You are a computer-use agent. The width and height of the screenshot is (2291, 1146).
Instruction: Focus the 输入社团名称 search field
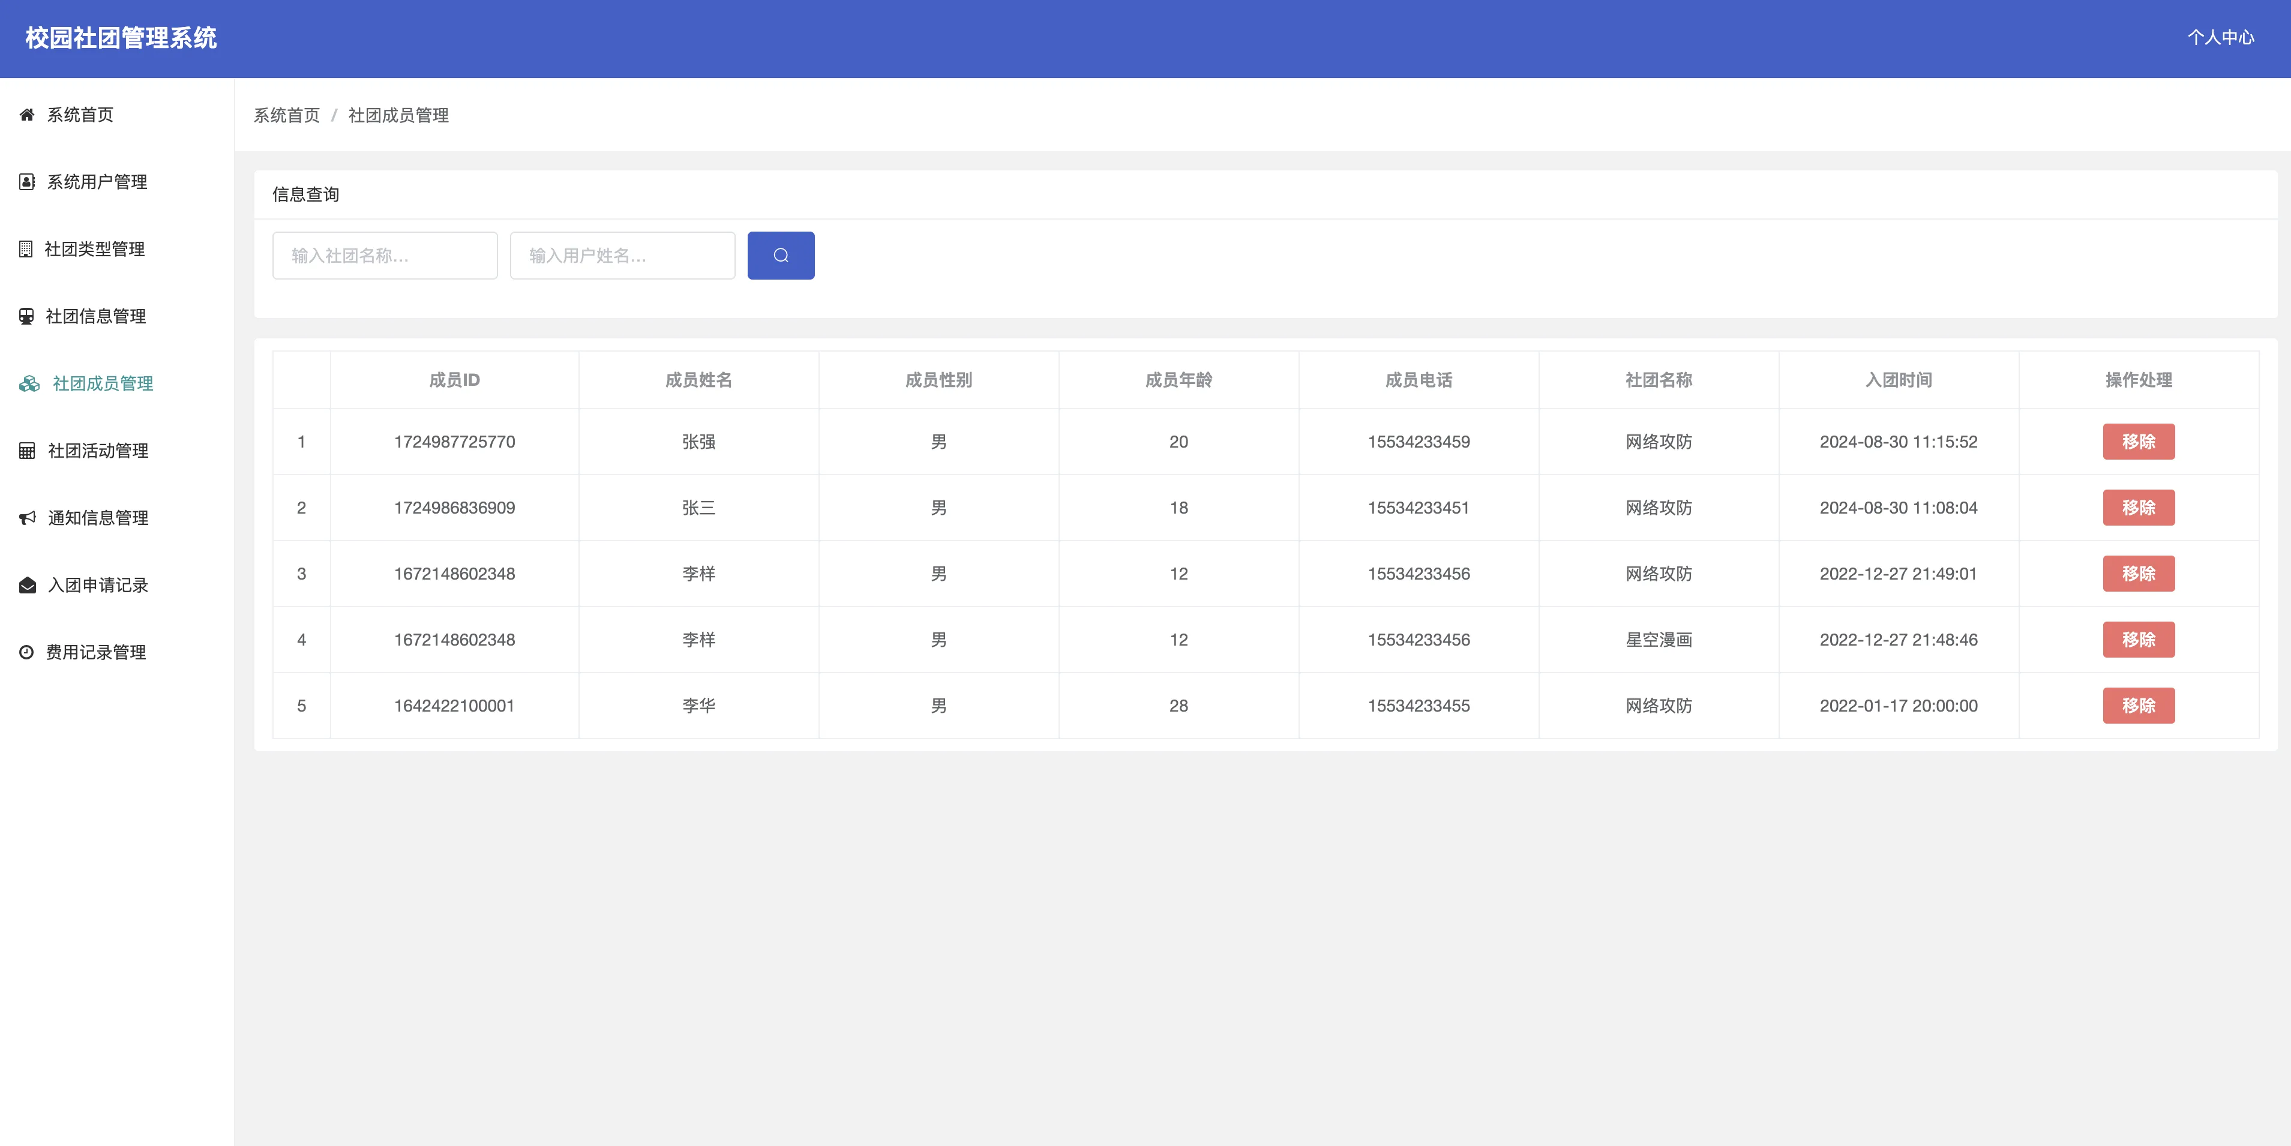click(384, 256)
